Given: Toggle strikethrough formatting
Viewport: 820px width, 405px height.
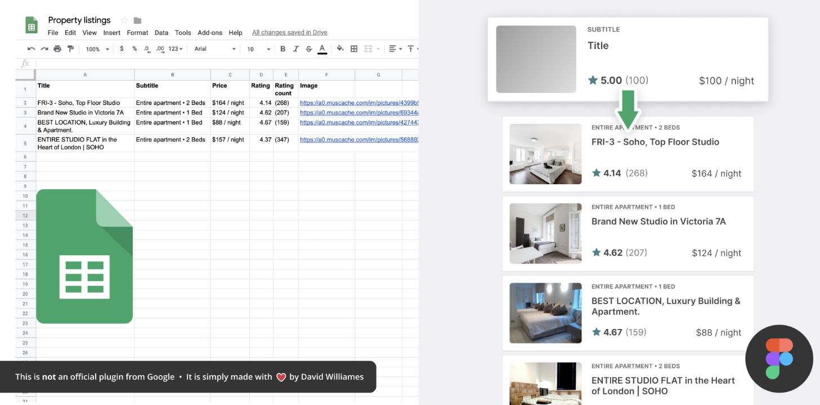Looking at the screenshot, I should coord(309,49).
